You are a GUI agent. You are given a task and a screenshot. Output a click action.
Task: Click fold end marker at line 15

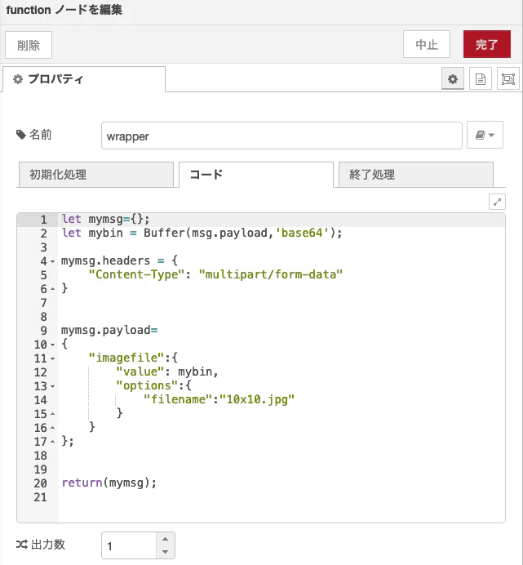tap(52, 414)
